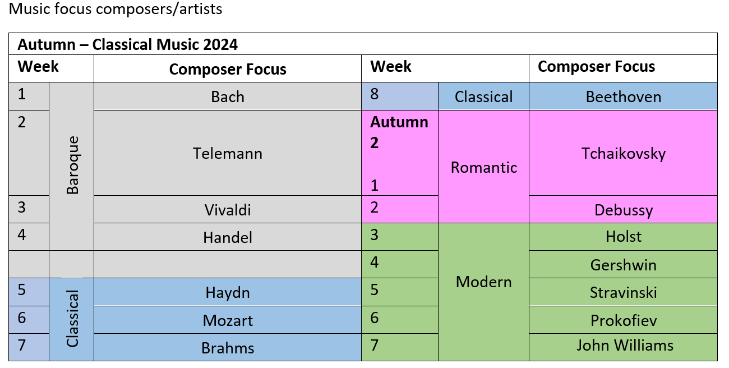The width and height of the screenshot is (729, 368).
Task: Click the Tchaikovsky cell
Action: (623, 153)
